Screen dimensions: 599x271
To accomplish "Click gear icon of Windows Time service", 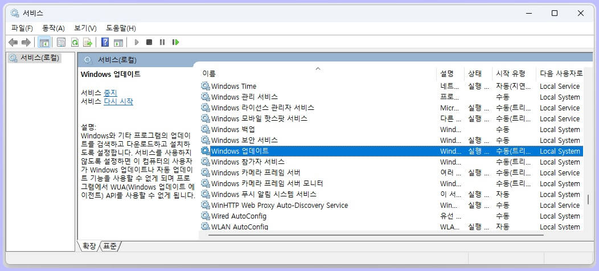I will 206,87.
